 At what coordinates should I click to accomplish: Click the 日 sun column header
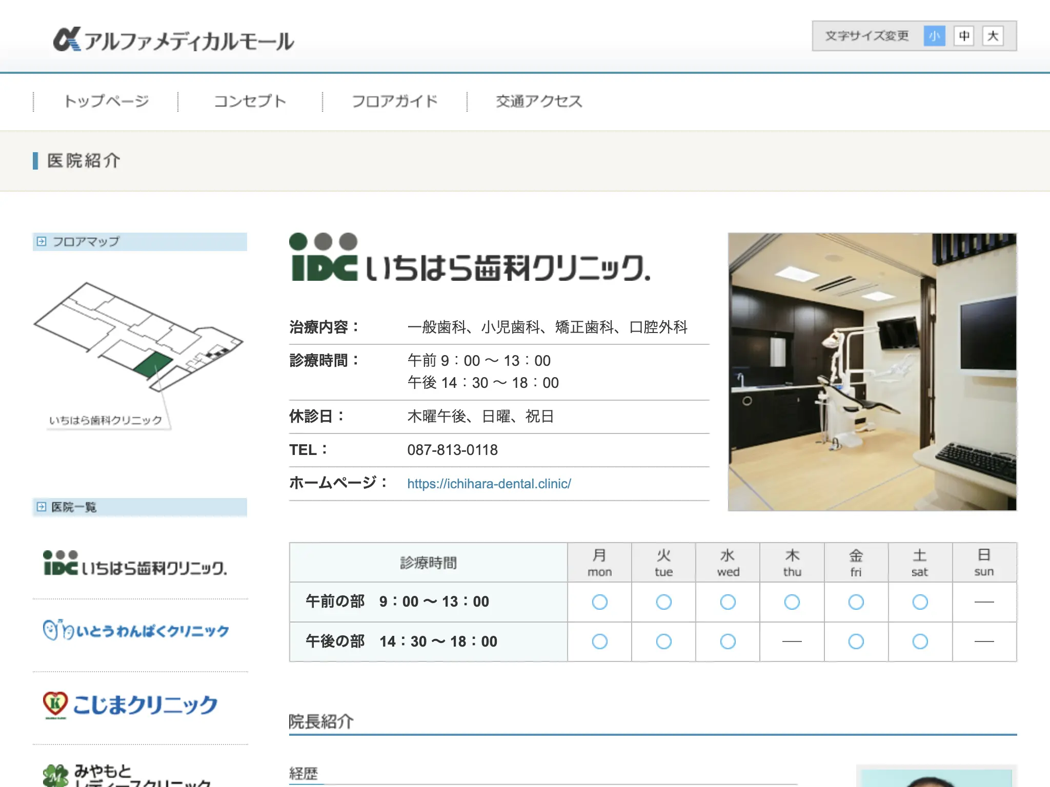click(984, 563)
